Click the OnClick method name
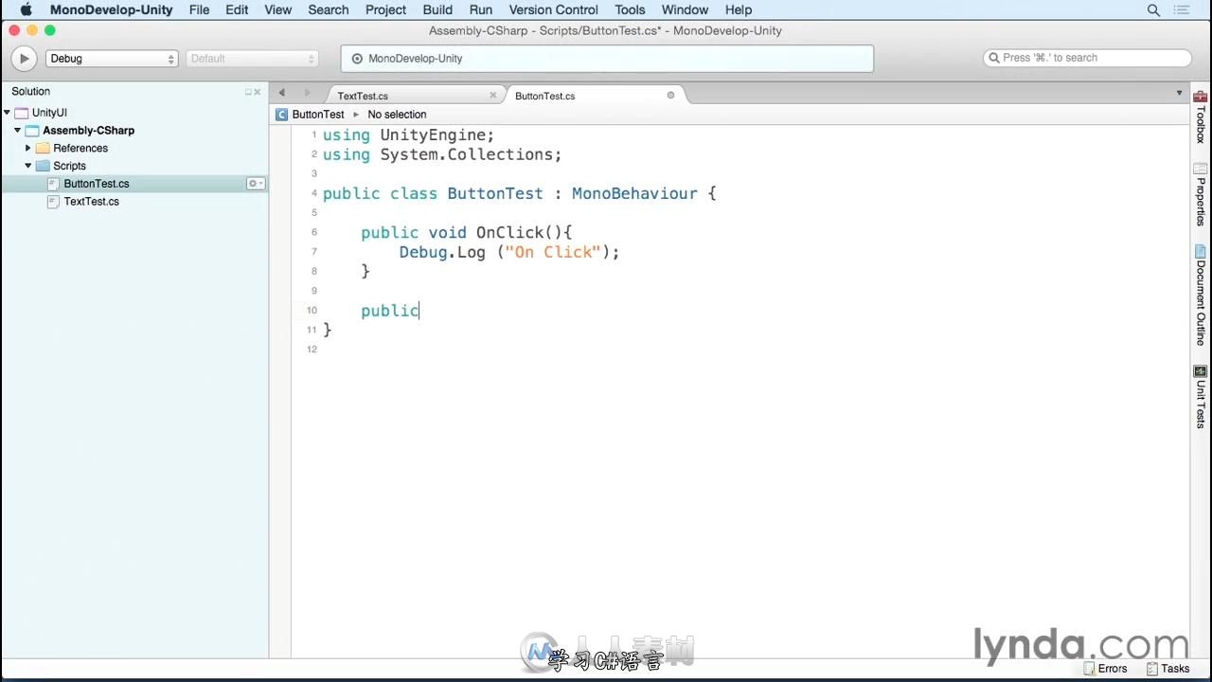 click(509, 232)
